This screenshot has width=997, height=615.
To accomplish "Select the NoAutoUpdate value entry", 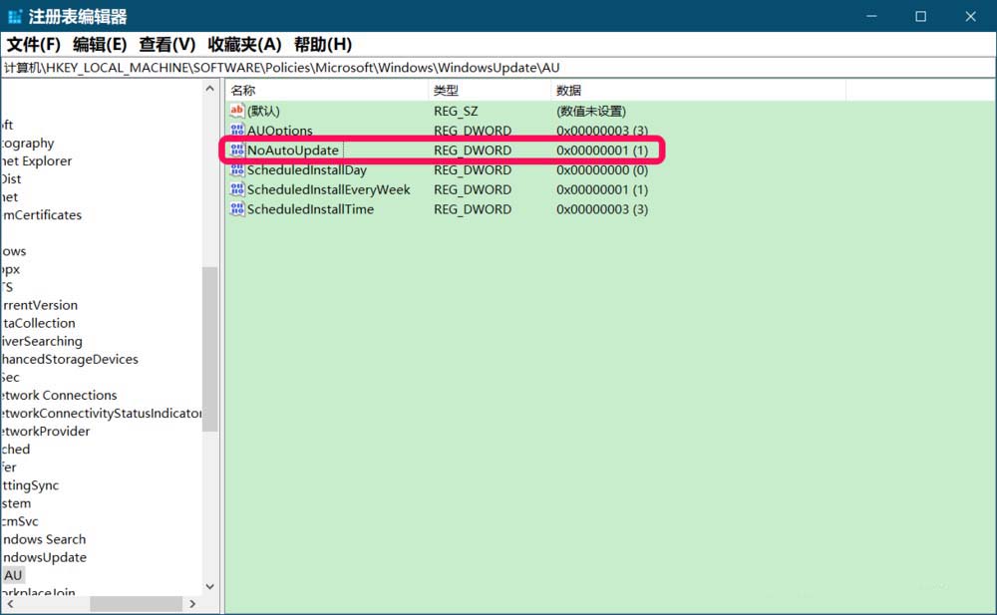I will pos(292,150).
